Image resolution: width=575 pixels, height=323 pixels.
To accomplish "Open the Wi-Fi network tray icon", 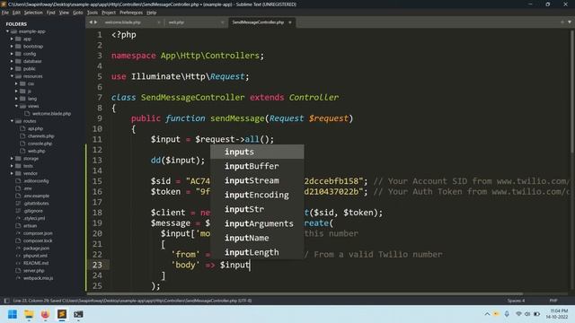I will coord(518,314).
